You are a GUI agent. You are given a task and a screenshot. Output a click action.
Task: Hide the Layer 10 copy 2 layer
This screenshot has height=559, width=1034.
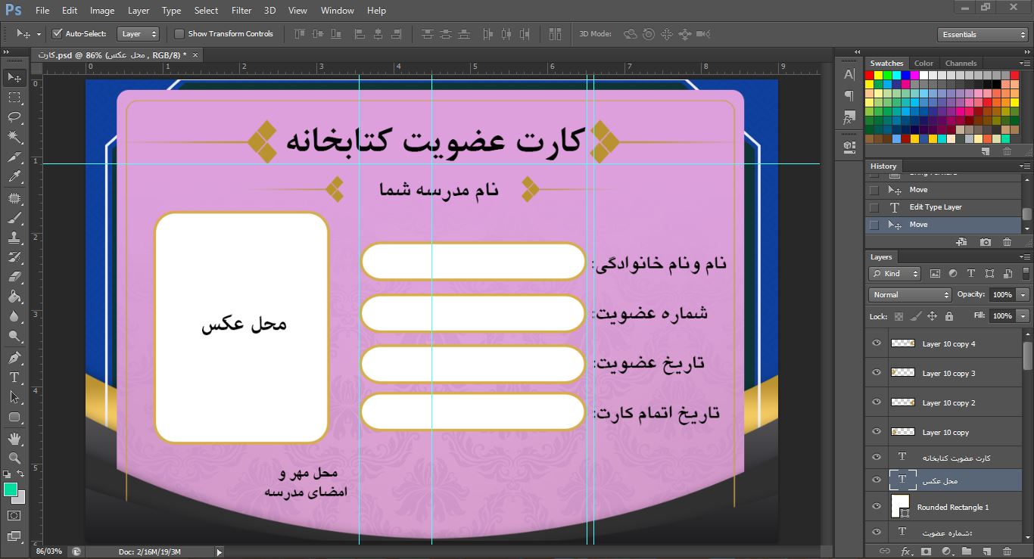pos(877,402)
